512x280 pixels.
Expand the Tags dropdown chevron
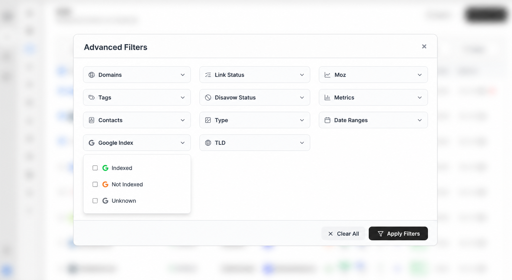[183, 97]
